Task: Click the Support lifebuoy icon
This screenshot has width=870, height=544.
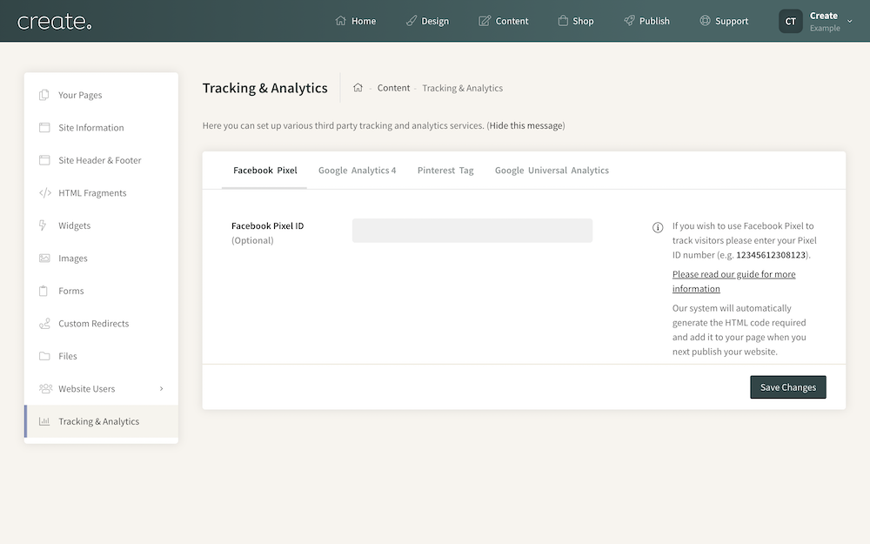Action: pyautogui.click(x=705, y=21)
